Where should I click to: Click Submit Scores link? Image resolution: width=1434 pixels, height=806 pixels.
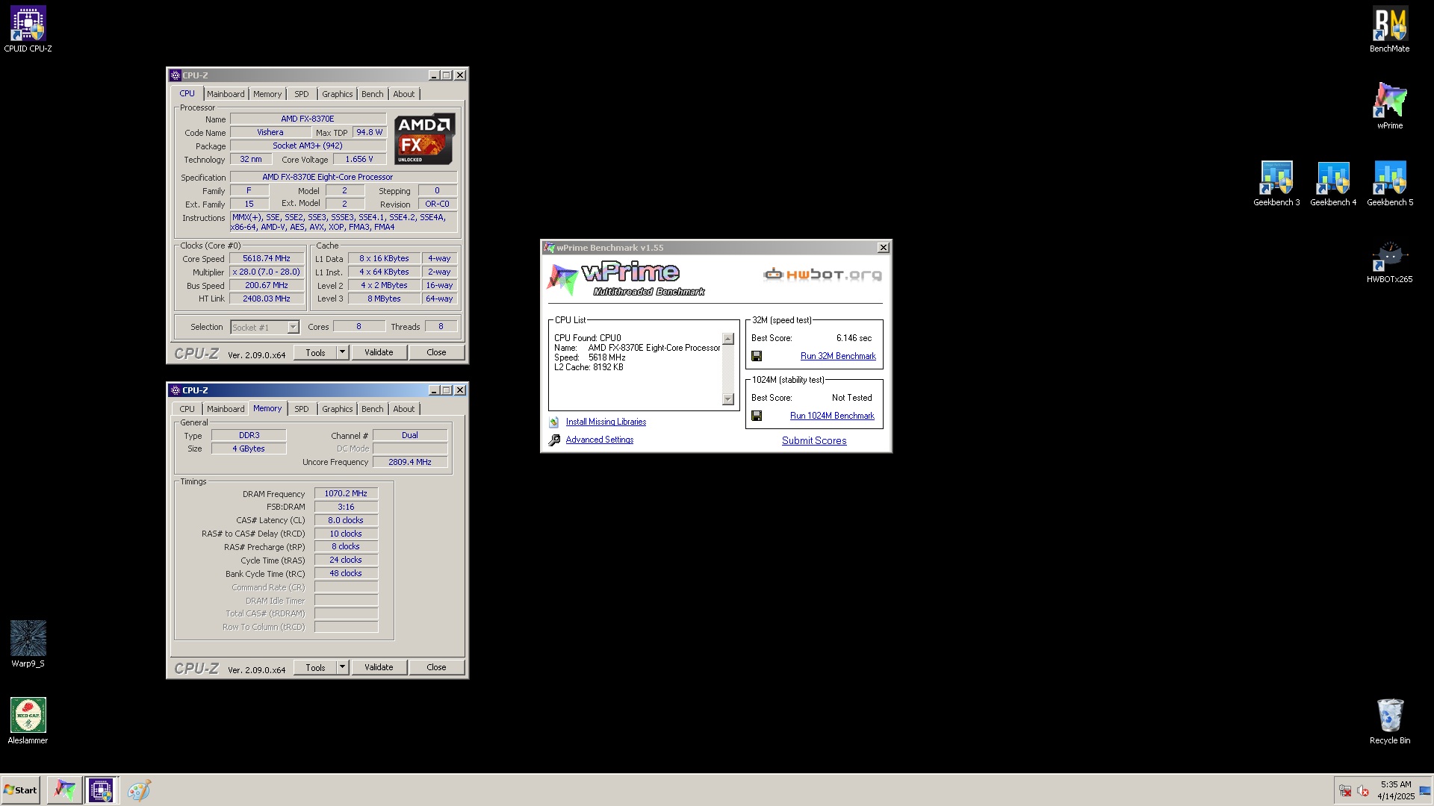814,441
